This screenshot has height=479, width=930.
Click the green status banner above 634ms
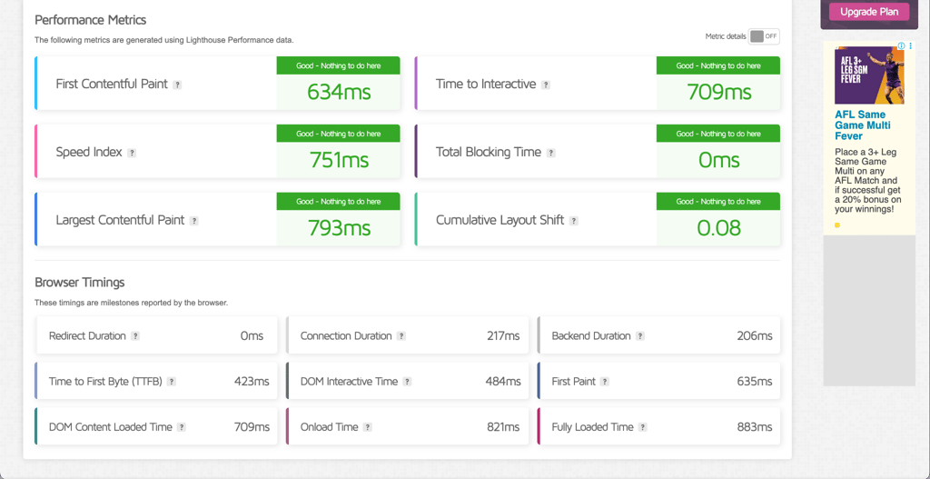(x=339, y=65)
